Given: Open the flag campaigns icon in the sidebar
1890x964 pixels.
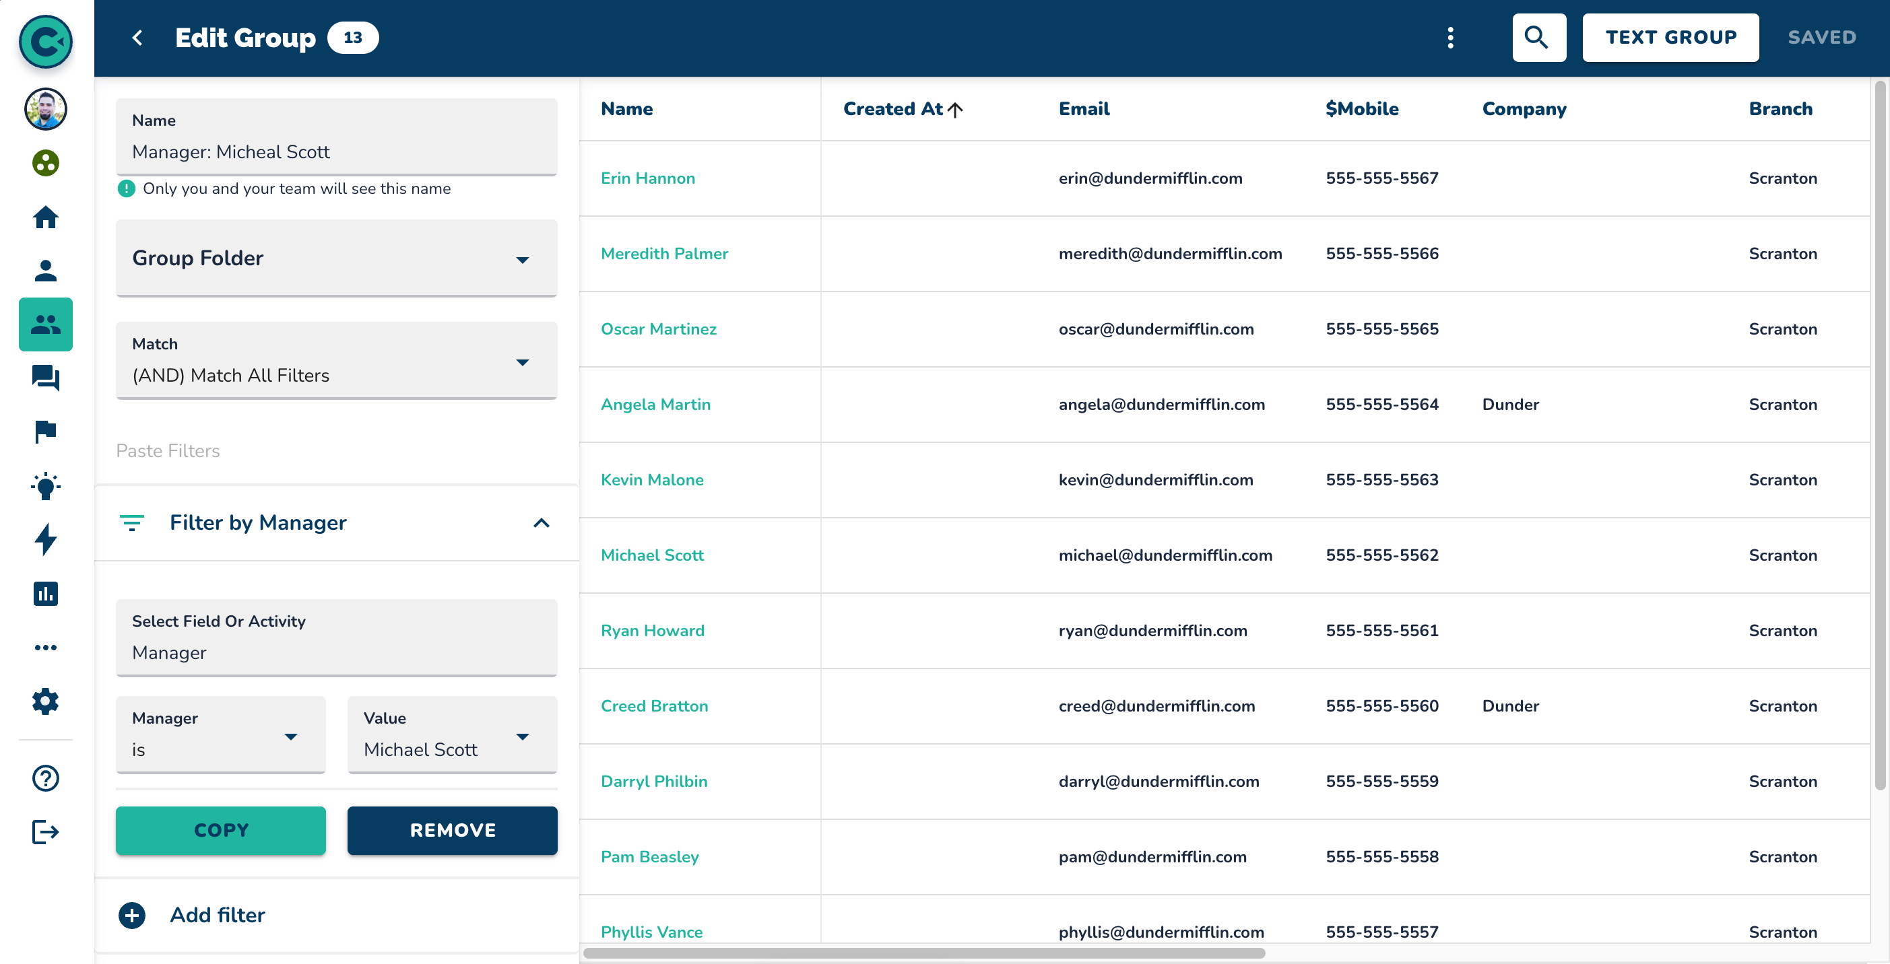Looking at the screenshot, I should (46, 432).
